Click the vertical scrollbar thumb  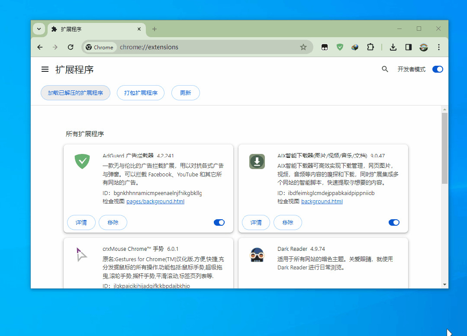click(444, 148)
